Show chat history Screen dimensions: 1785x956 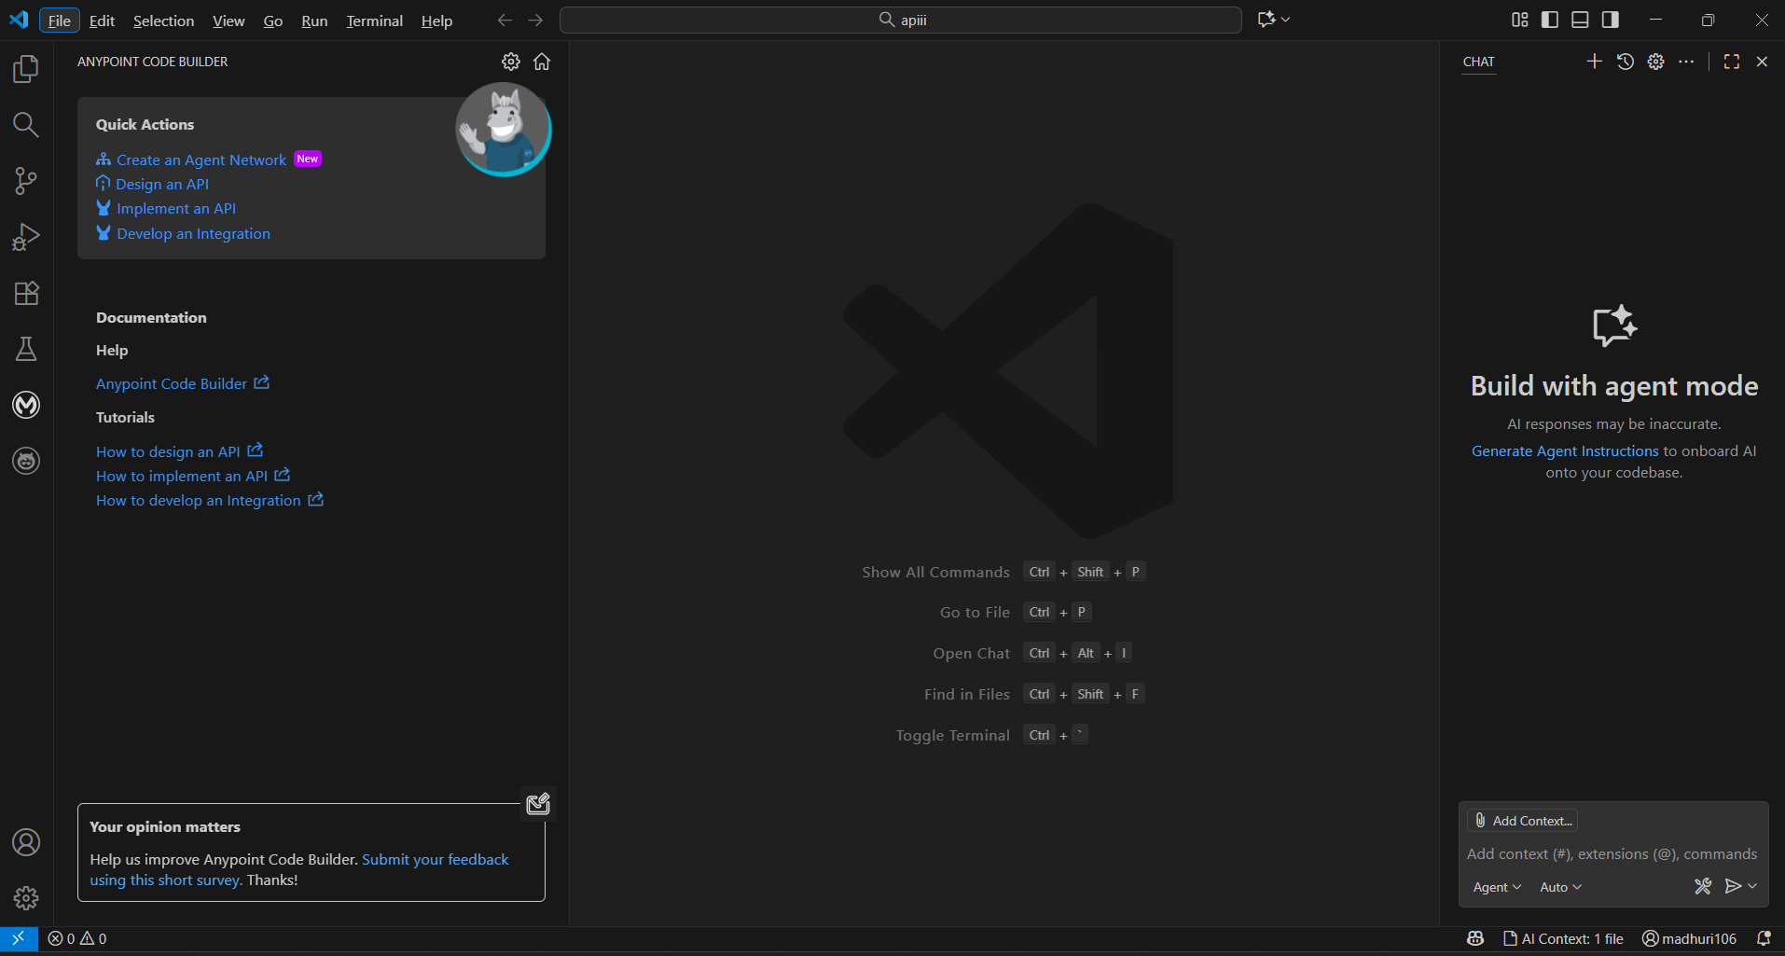click(x=1625, y=62)
